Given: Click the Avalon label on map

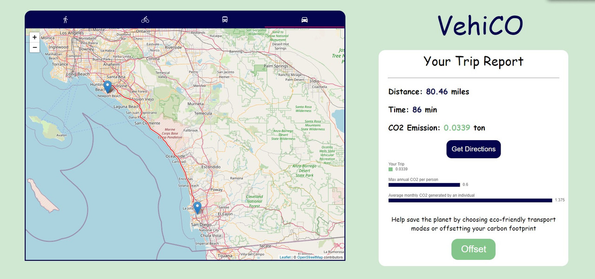Looking at the screenshot, I should tap(61, 136).
